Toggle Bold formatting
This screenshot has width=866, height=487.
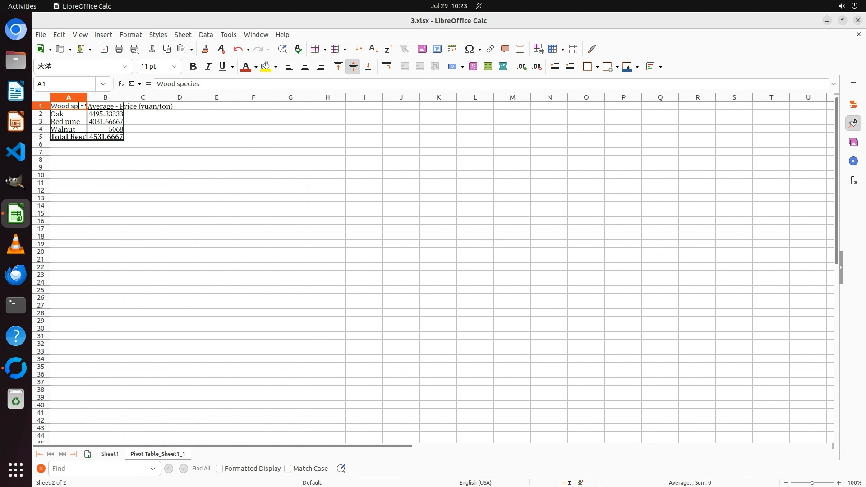click(193, 67)
